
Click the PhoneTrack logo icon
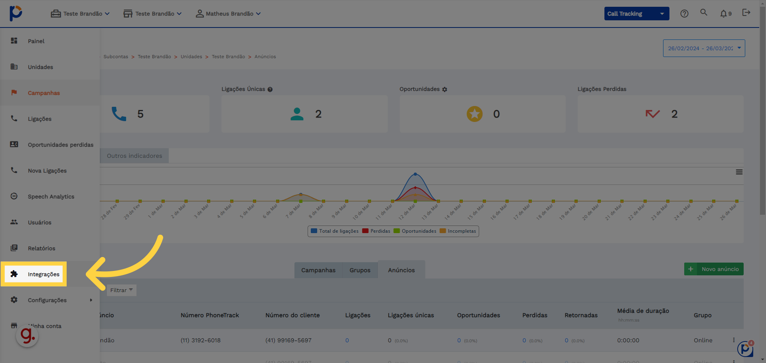point(16,13)
